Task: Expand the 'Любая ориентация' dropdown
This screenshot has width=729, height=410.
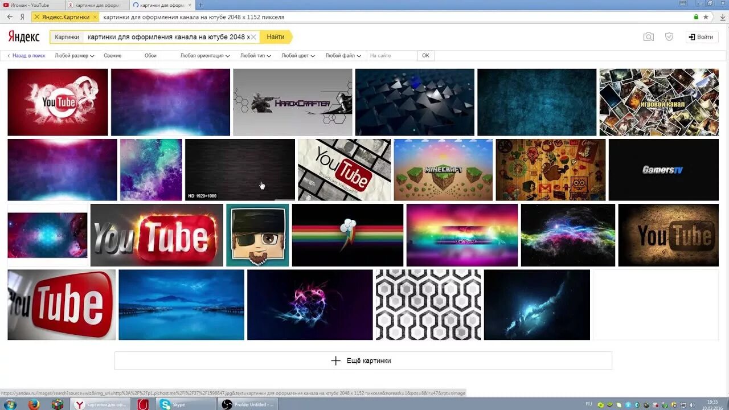Action: (205, 56)
